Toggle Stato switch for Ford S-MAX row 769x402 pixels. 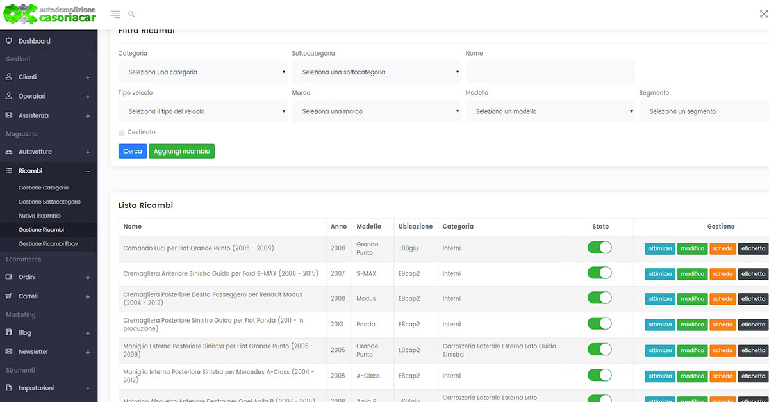tap(600, 273)
